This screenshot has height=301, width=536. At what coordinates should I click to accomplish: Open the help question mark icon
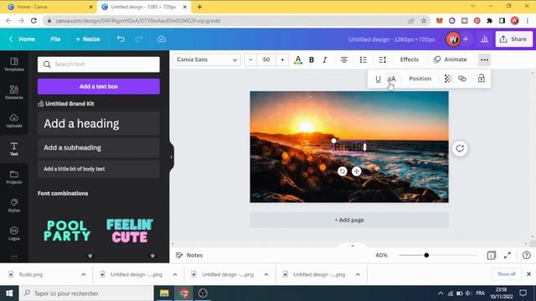click(526, 255)
